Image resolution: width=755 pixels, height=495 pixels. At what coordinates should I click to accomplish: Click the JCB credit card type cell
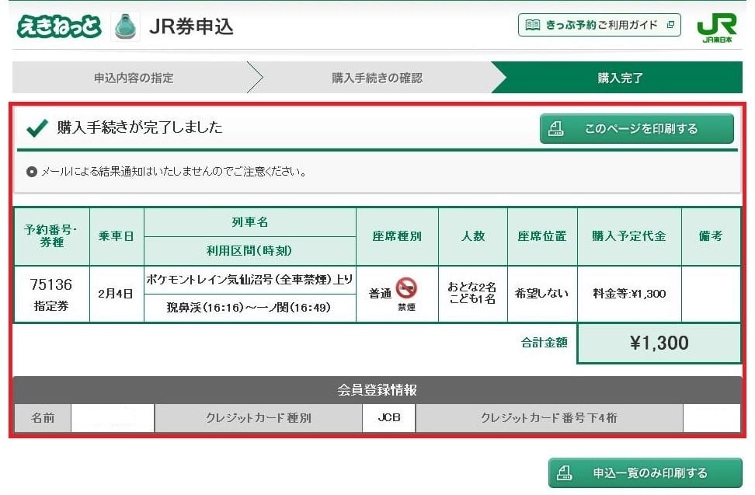(x=388, y=417)
